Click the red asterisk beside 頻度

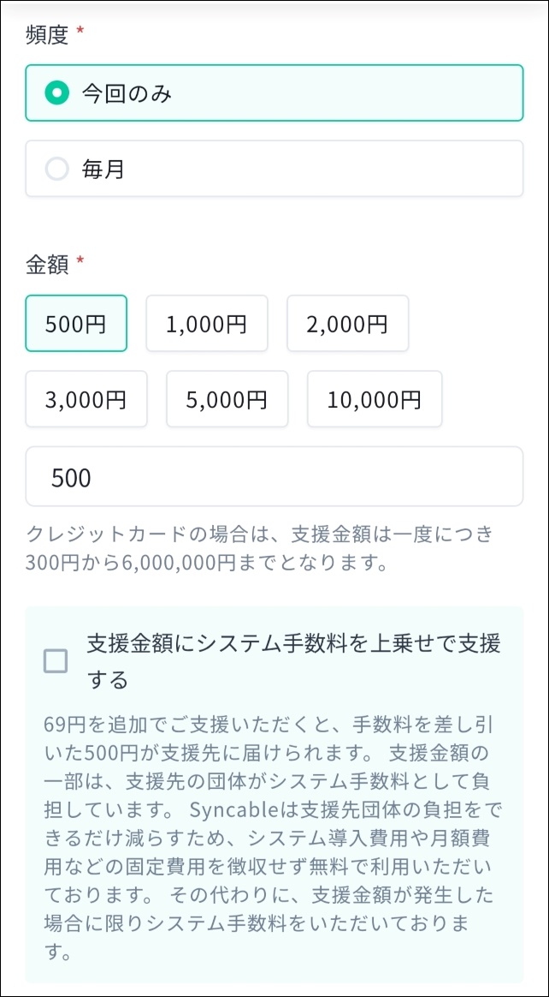[80, 32]
